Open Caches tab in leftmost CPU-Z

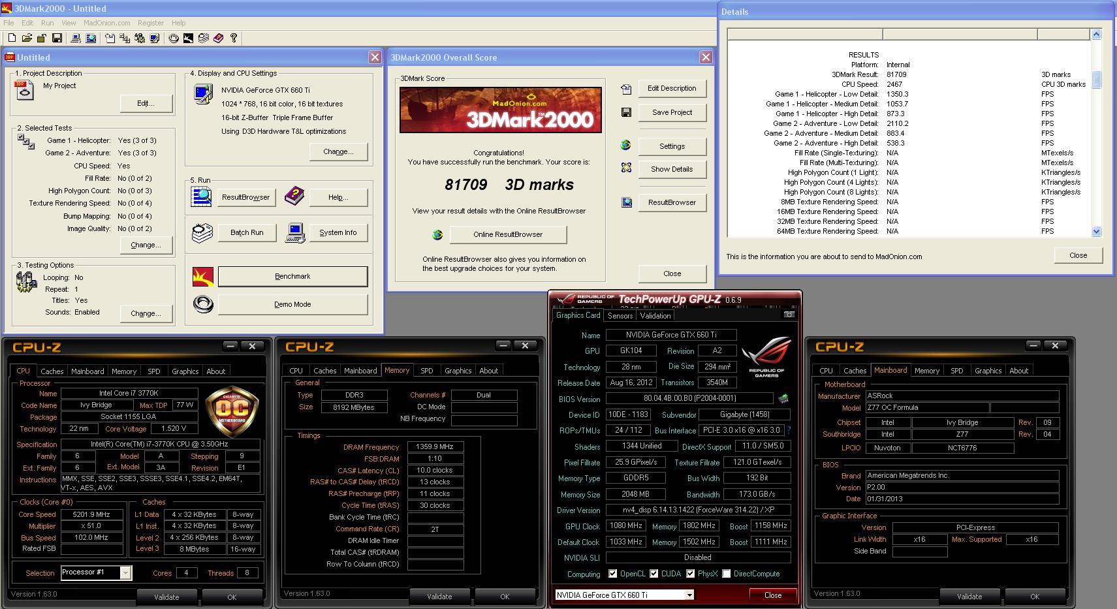52,371
